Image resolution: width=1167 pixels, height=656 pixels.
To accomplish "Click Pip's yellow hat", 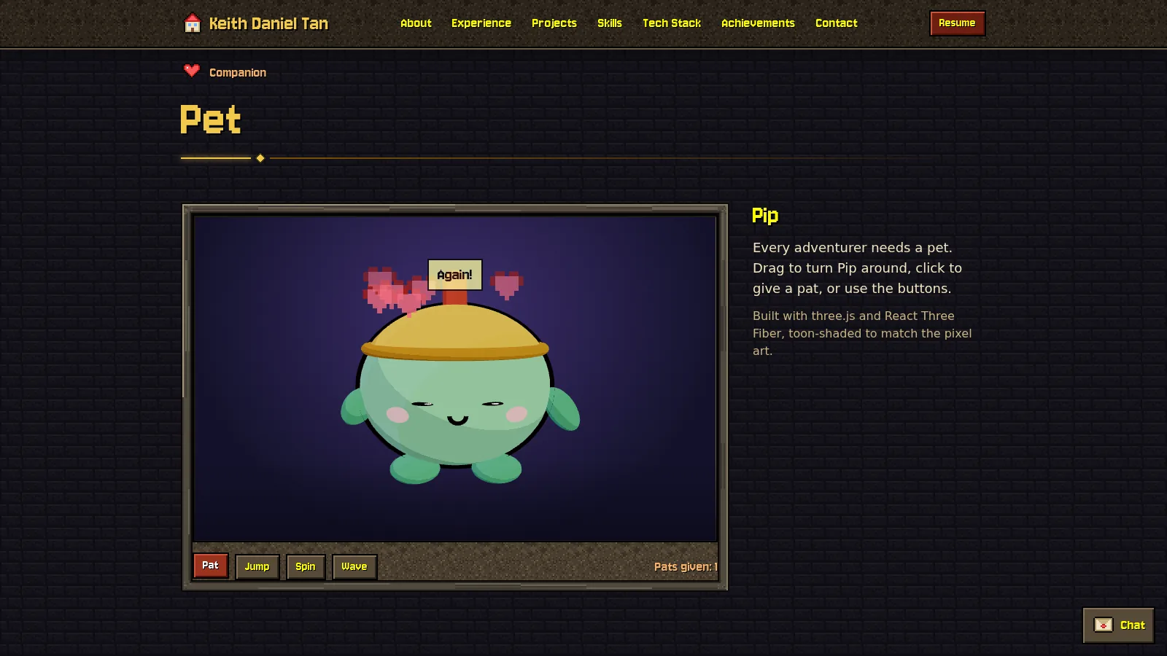I will (454, 332).
